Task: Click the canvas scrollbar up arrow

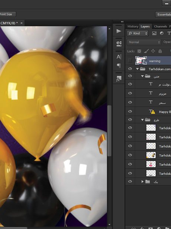Action: point(109,29)
